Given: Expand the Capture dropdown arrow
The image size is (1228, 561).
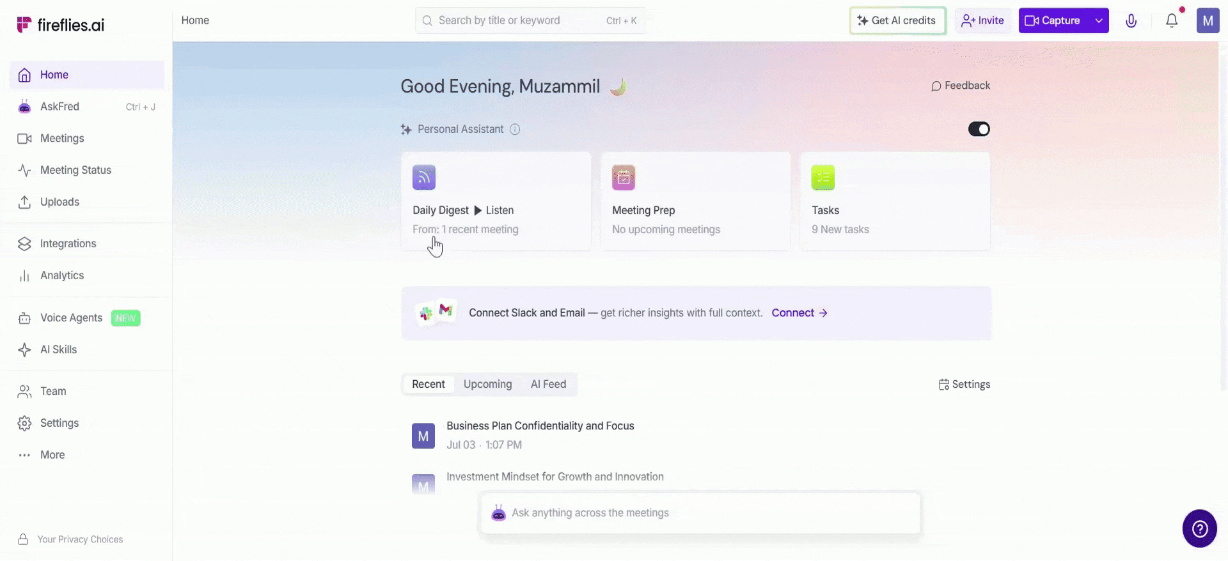Looking at the screenshot, I should (1099, 20).
